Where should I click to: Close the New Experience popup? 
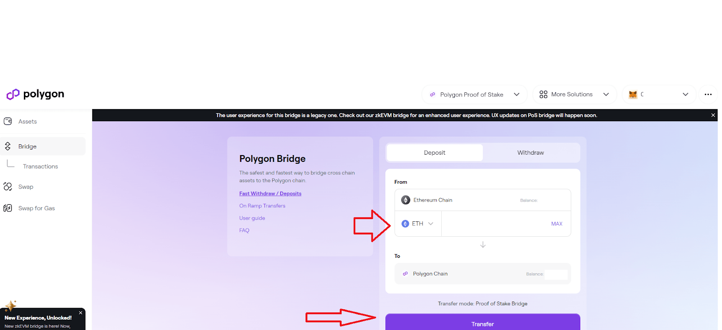(81, 313)
